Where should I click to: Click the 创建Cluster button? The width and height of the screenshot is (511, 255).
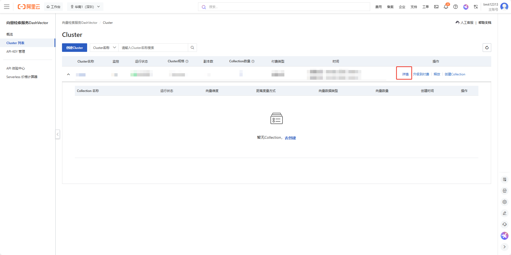pyautogui.click(x=75, y=48)
